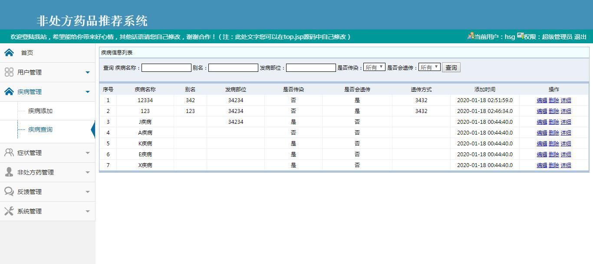The image size is (593, 264).
Task: Open the 系统管理 menu label
Action: 30,211
